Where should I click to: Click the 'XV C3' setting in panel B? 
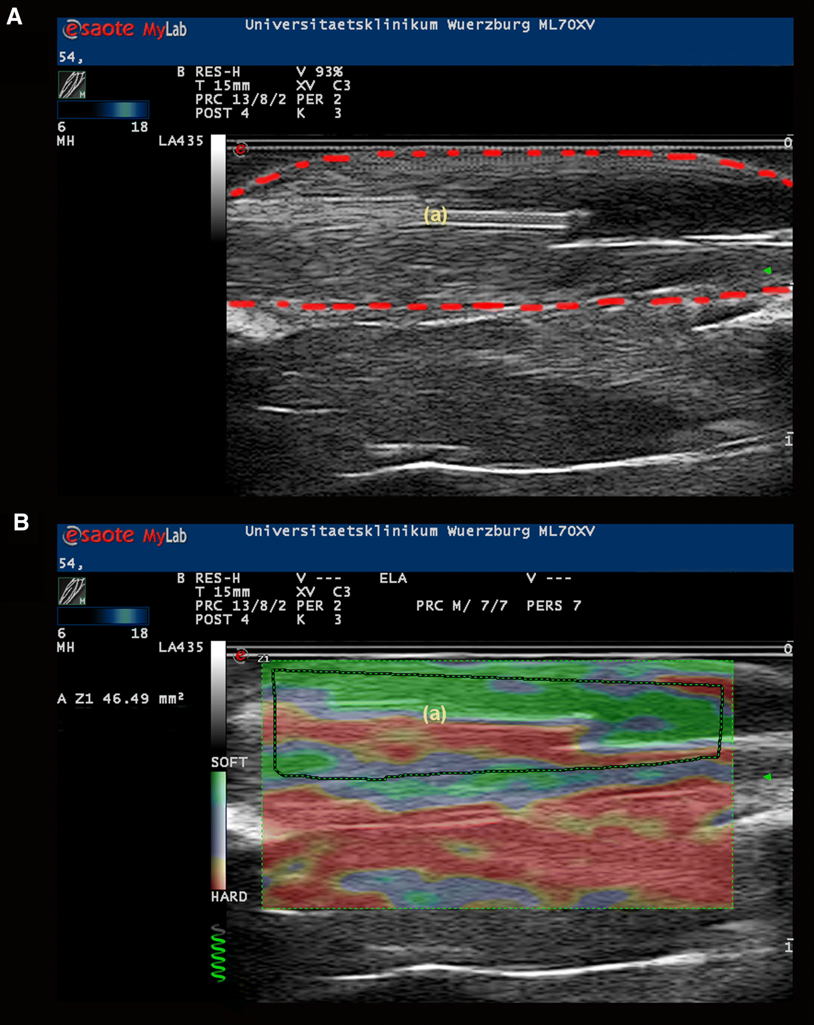click(324, 592)
